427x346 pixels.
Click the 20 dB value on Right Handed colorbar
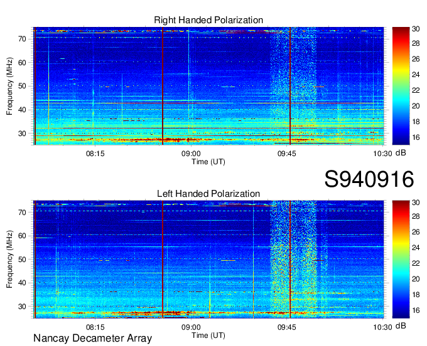point(416,106)
